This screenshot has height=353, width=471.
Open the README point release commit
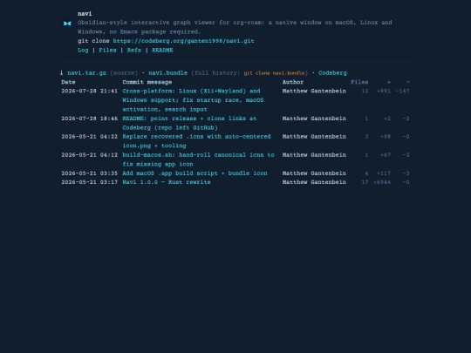tap(189, 123)
